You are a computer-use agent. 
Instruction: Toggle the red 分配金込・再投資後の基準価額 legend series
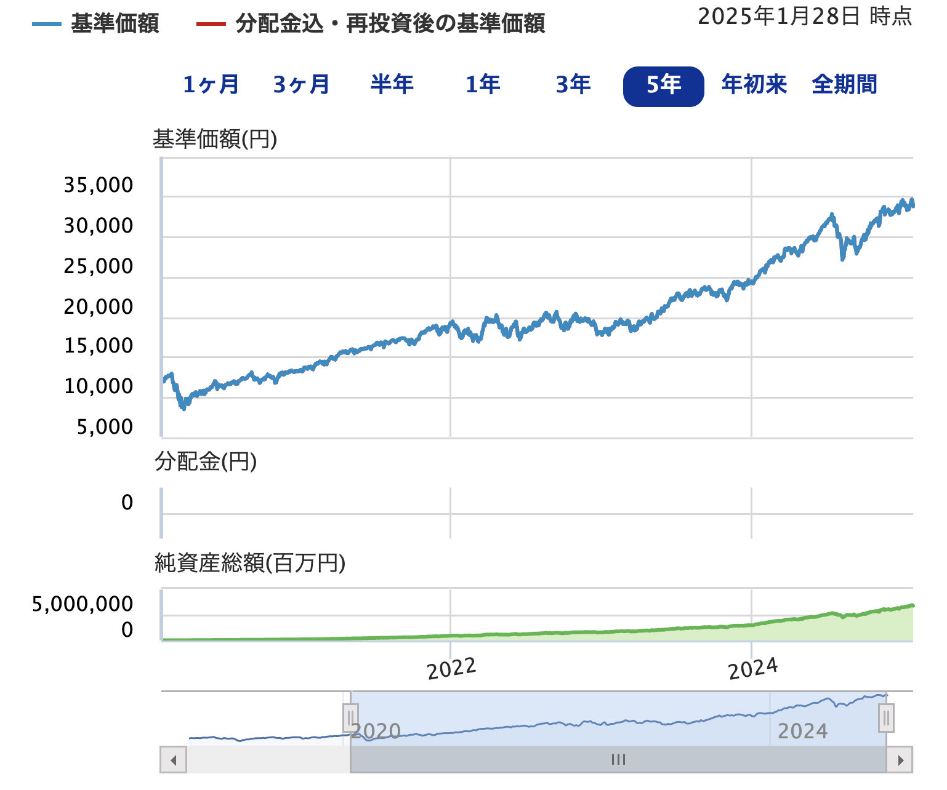tap(371, 24)
